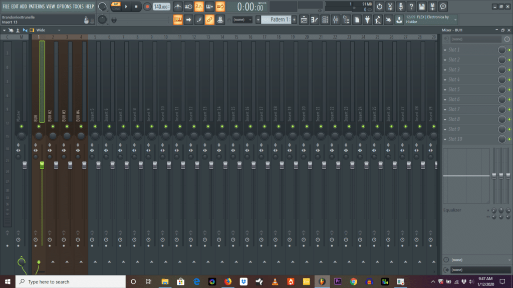Click the song position slider
513x288 pixels.
(141, 20)
